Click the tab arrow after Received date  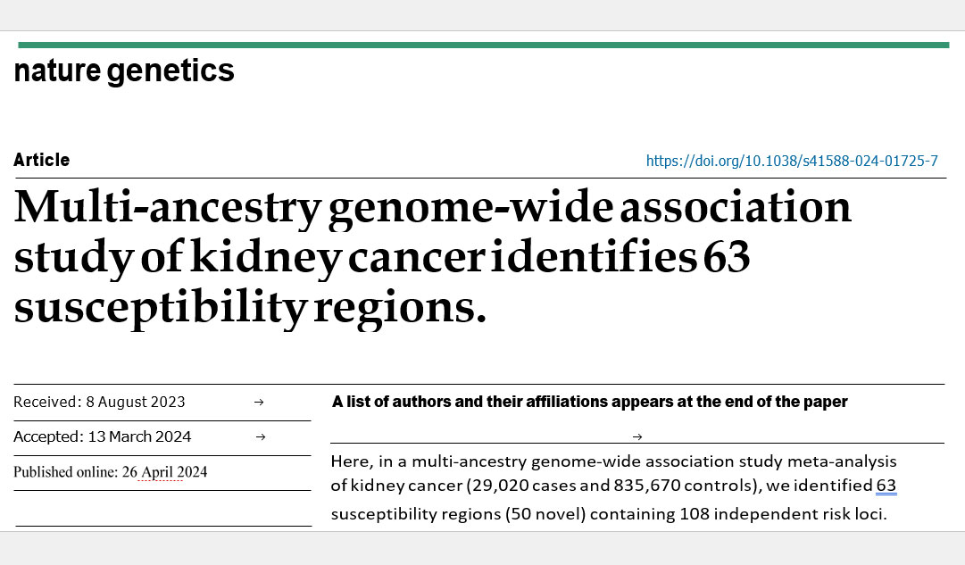259,402
